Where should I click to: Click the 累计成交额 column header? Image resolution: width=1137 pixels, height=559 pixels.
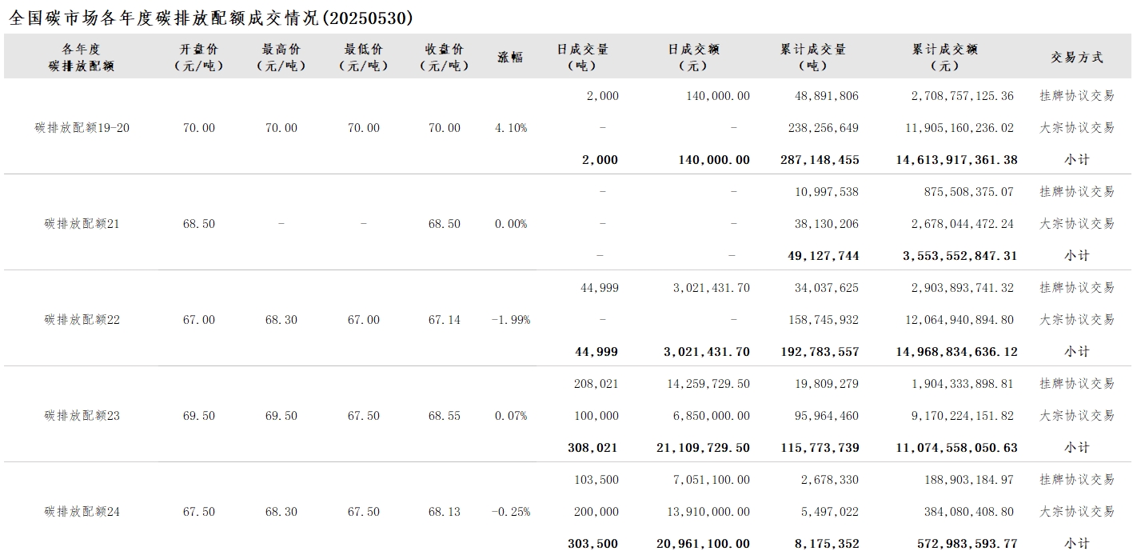click(x=945, y=57)
